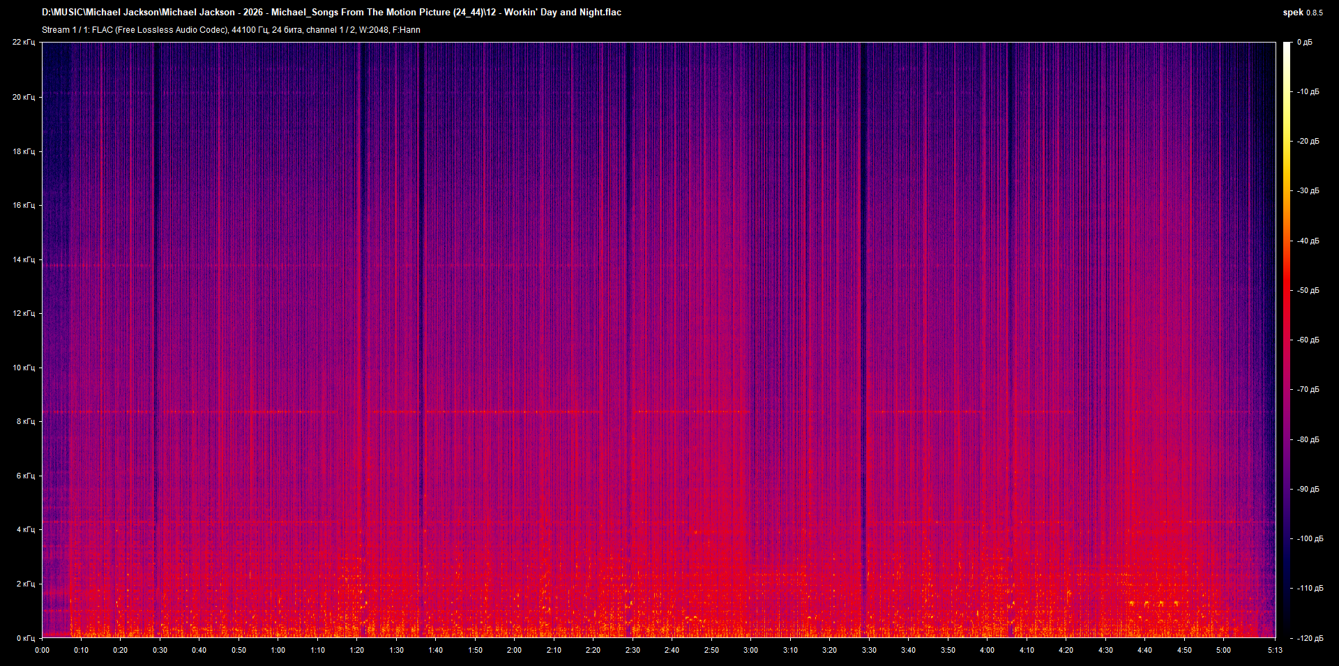Click the 4:10 time axis label
The image size is (1339, 666).
pyautogui.click(x=1027, y=650)
